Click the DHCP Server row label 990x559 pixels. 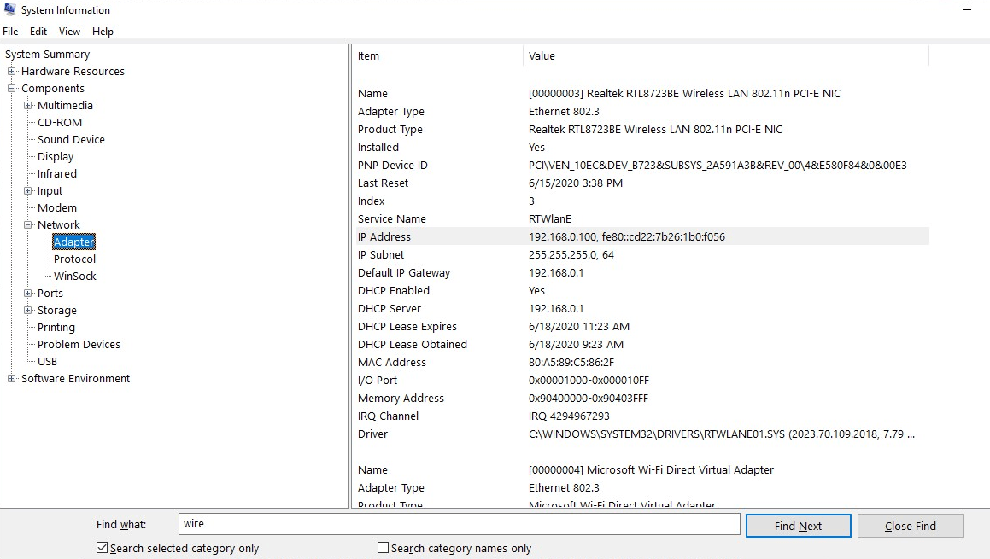tap(390, 309)
